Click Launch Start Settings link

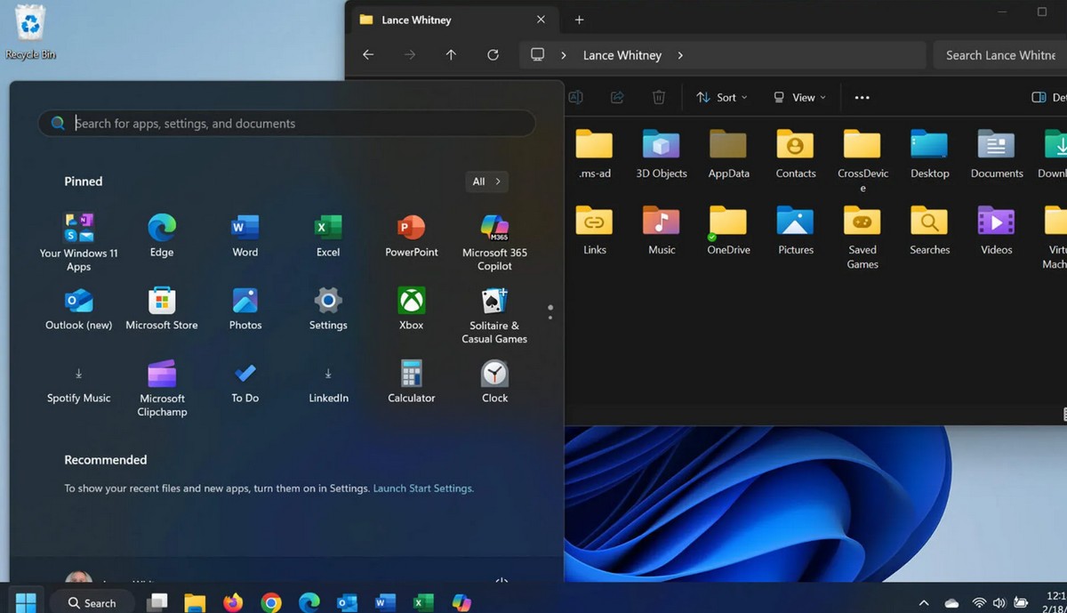pyautogui.click(x=423, y=488)
